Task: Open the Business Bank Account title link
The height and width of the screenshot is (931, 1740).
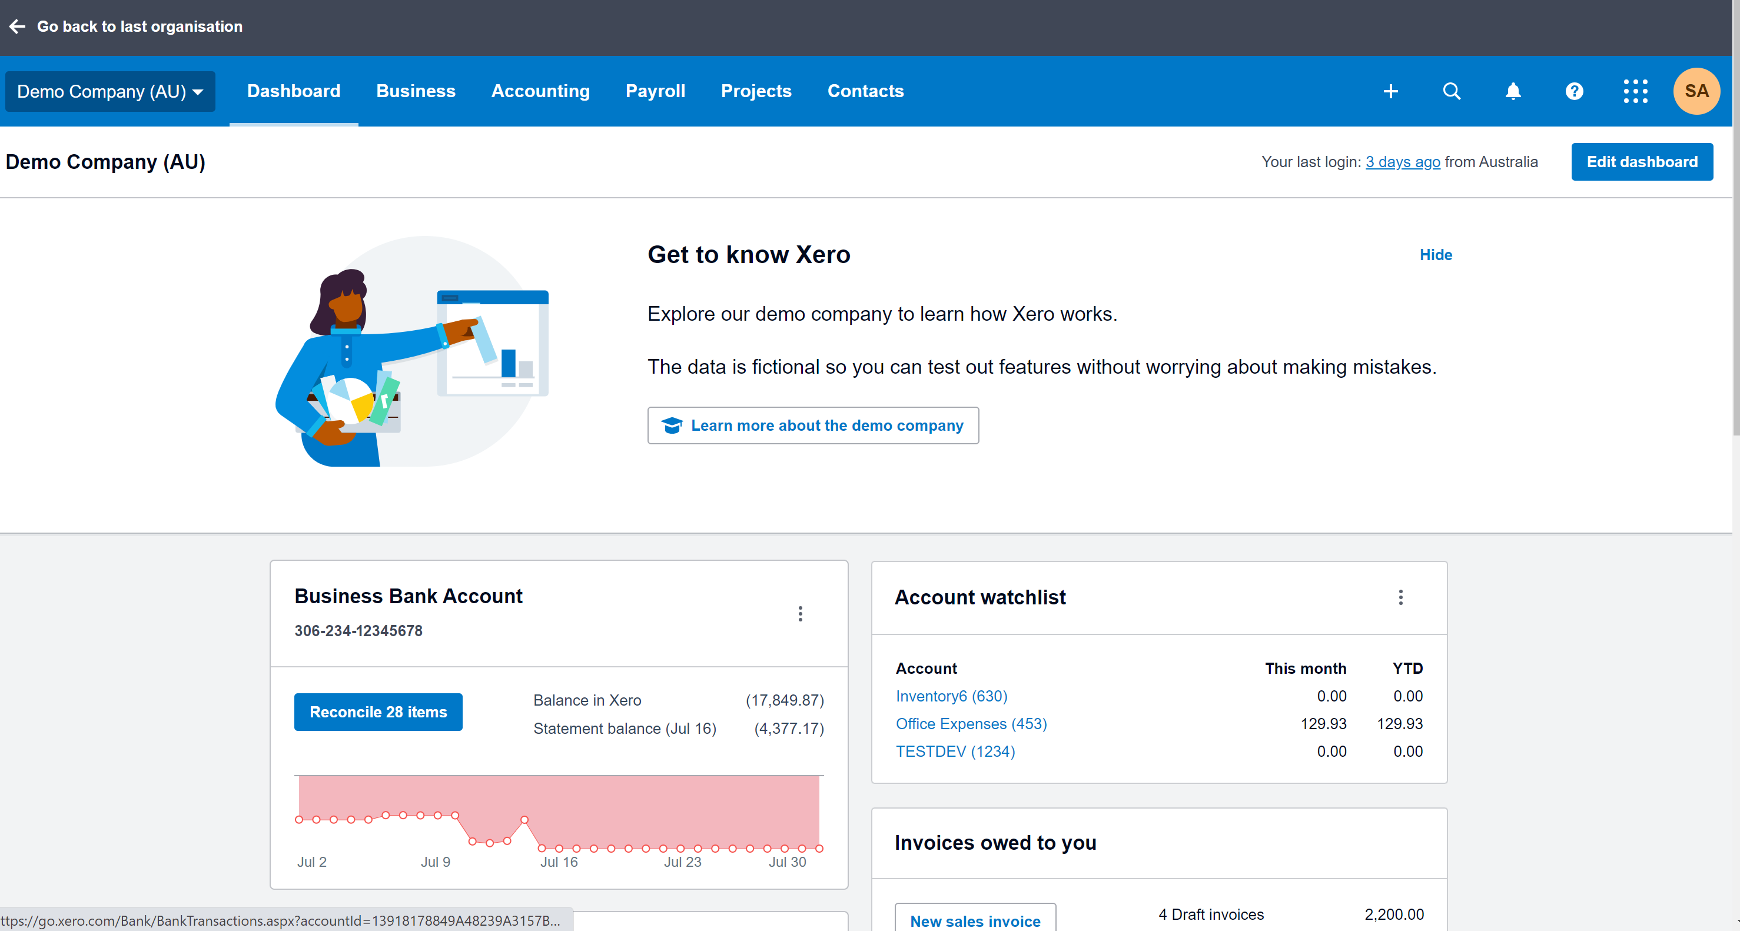Action: pyautogui.click(x=408, y=596)
